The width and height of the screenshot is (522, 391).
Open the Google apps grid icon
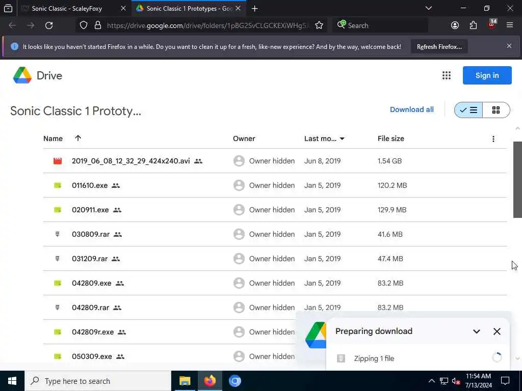[447, 75]
